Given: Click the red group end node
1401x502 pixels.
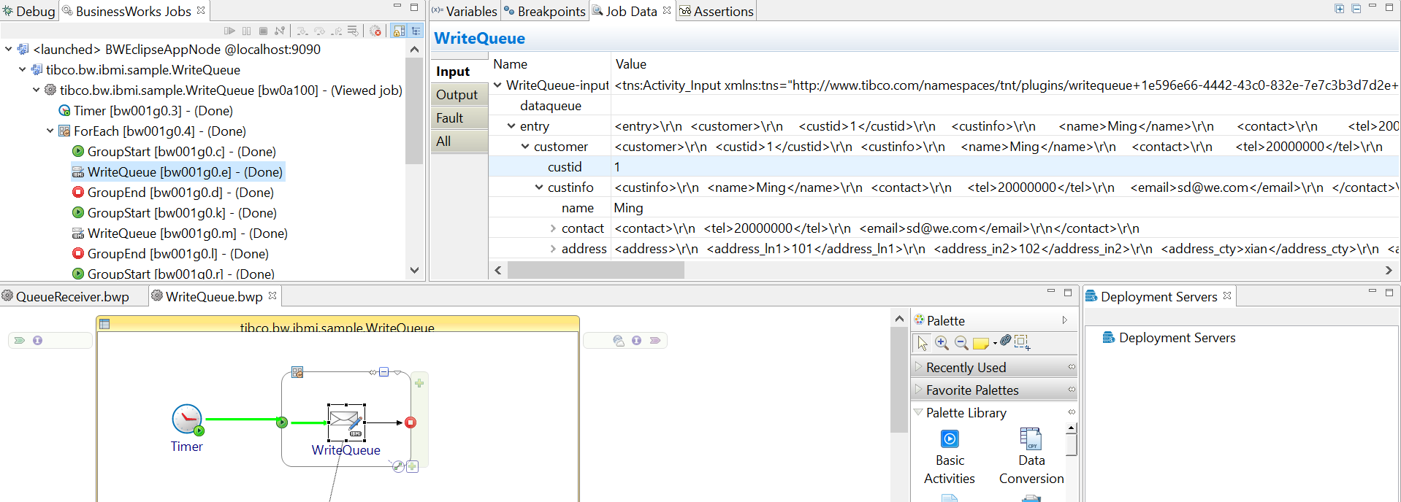Looking at the screenshot, I should click(x=411, y=422).
